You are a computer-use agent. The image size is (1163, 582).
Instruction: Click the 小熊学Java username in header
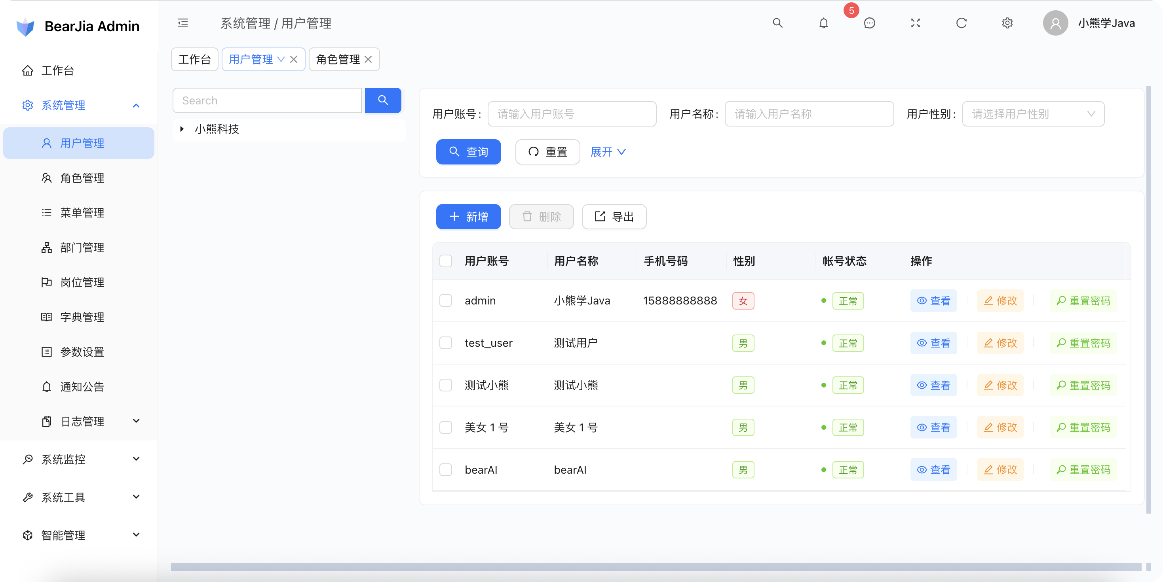1106,23
